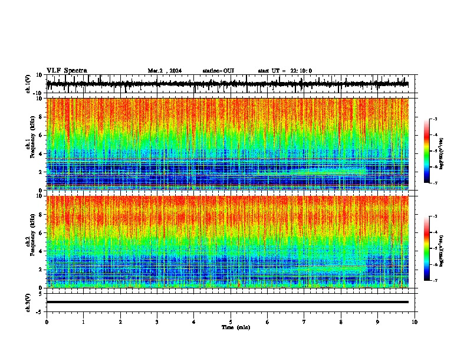Click the 'start UT = 22:10:0' label
The image size is (467, 361).
[x=285, y=71]
